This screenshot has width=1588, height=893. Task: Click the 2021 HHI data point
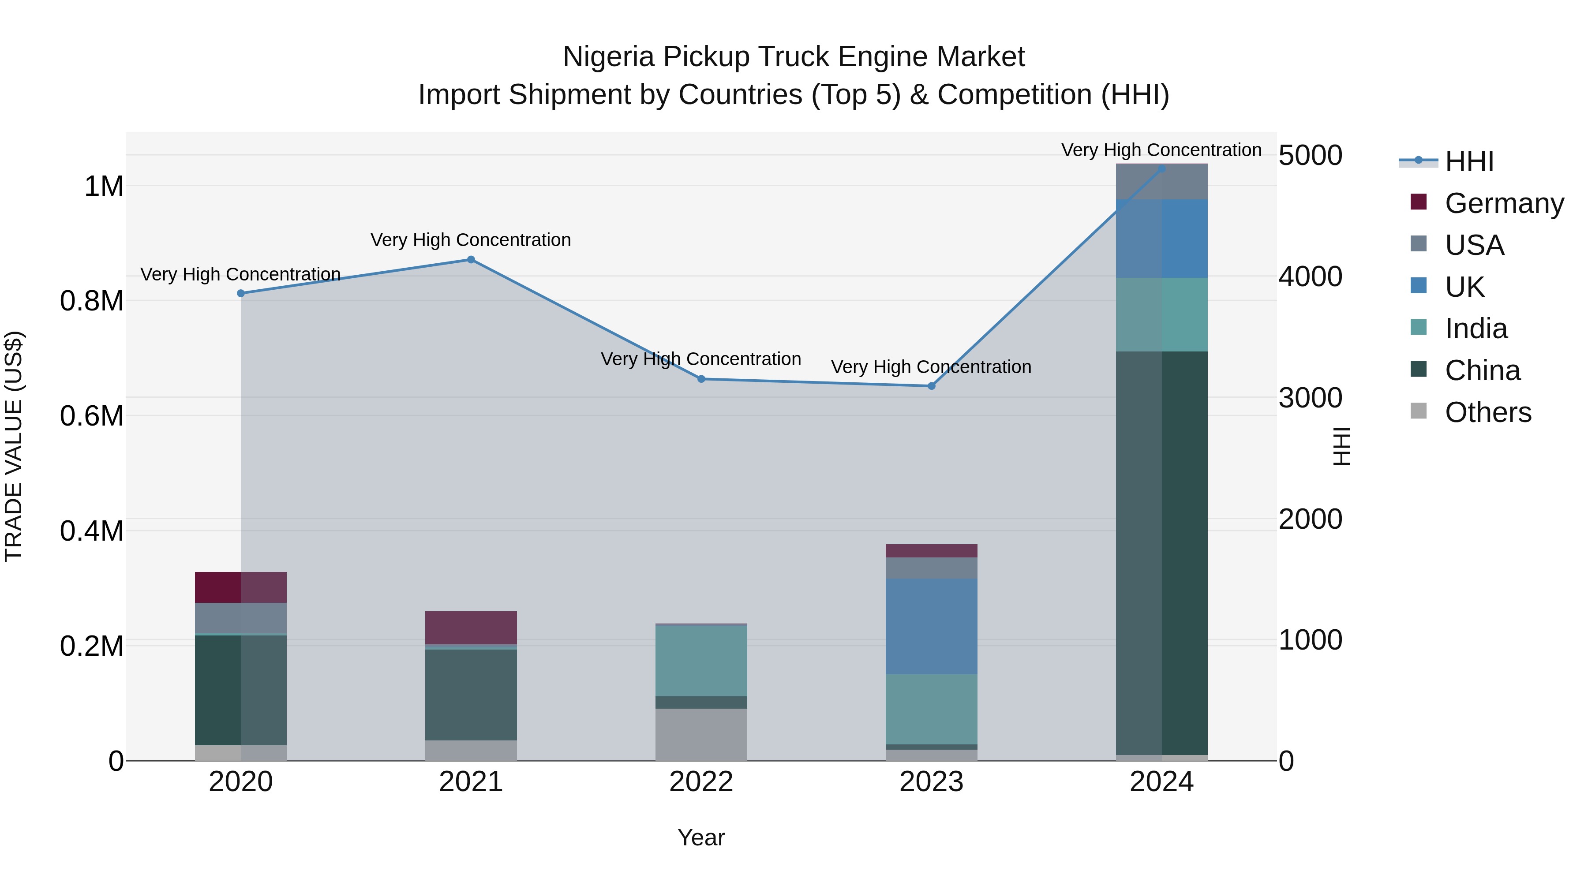click(x=471, y=259)
